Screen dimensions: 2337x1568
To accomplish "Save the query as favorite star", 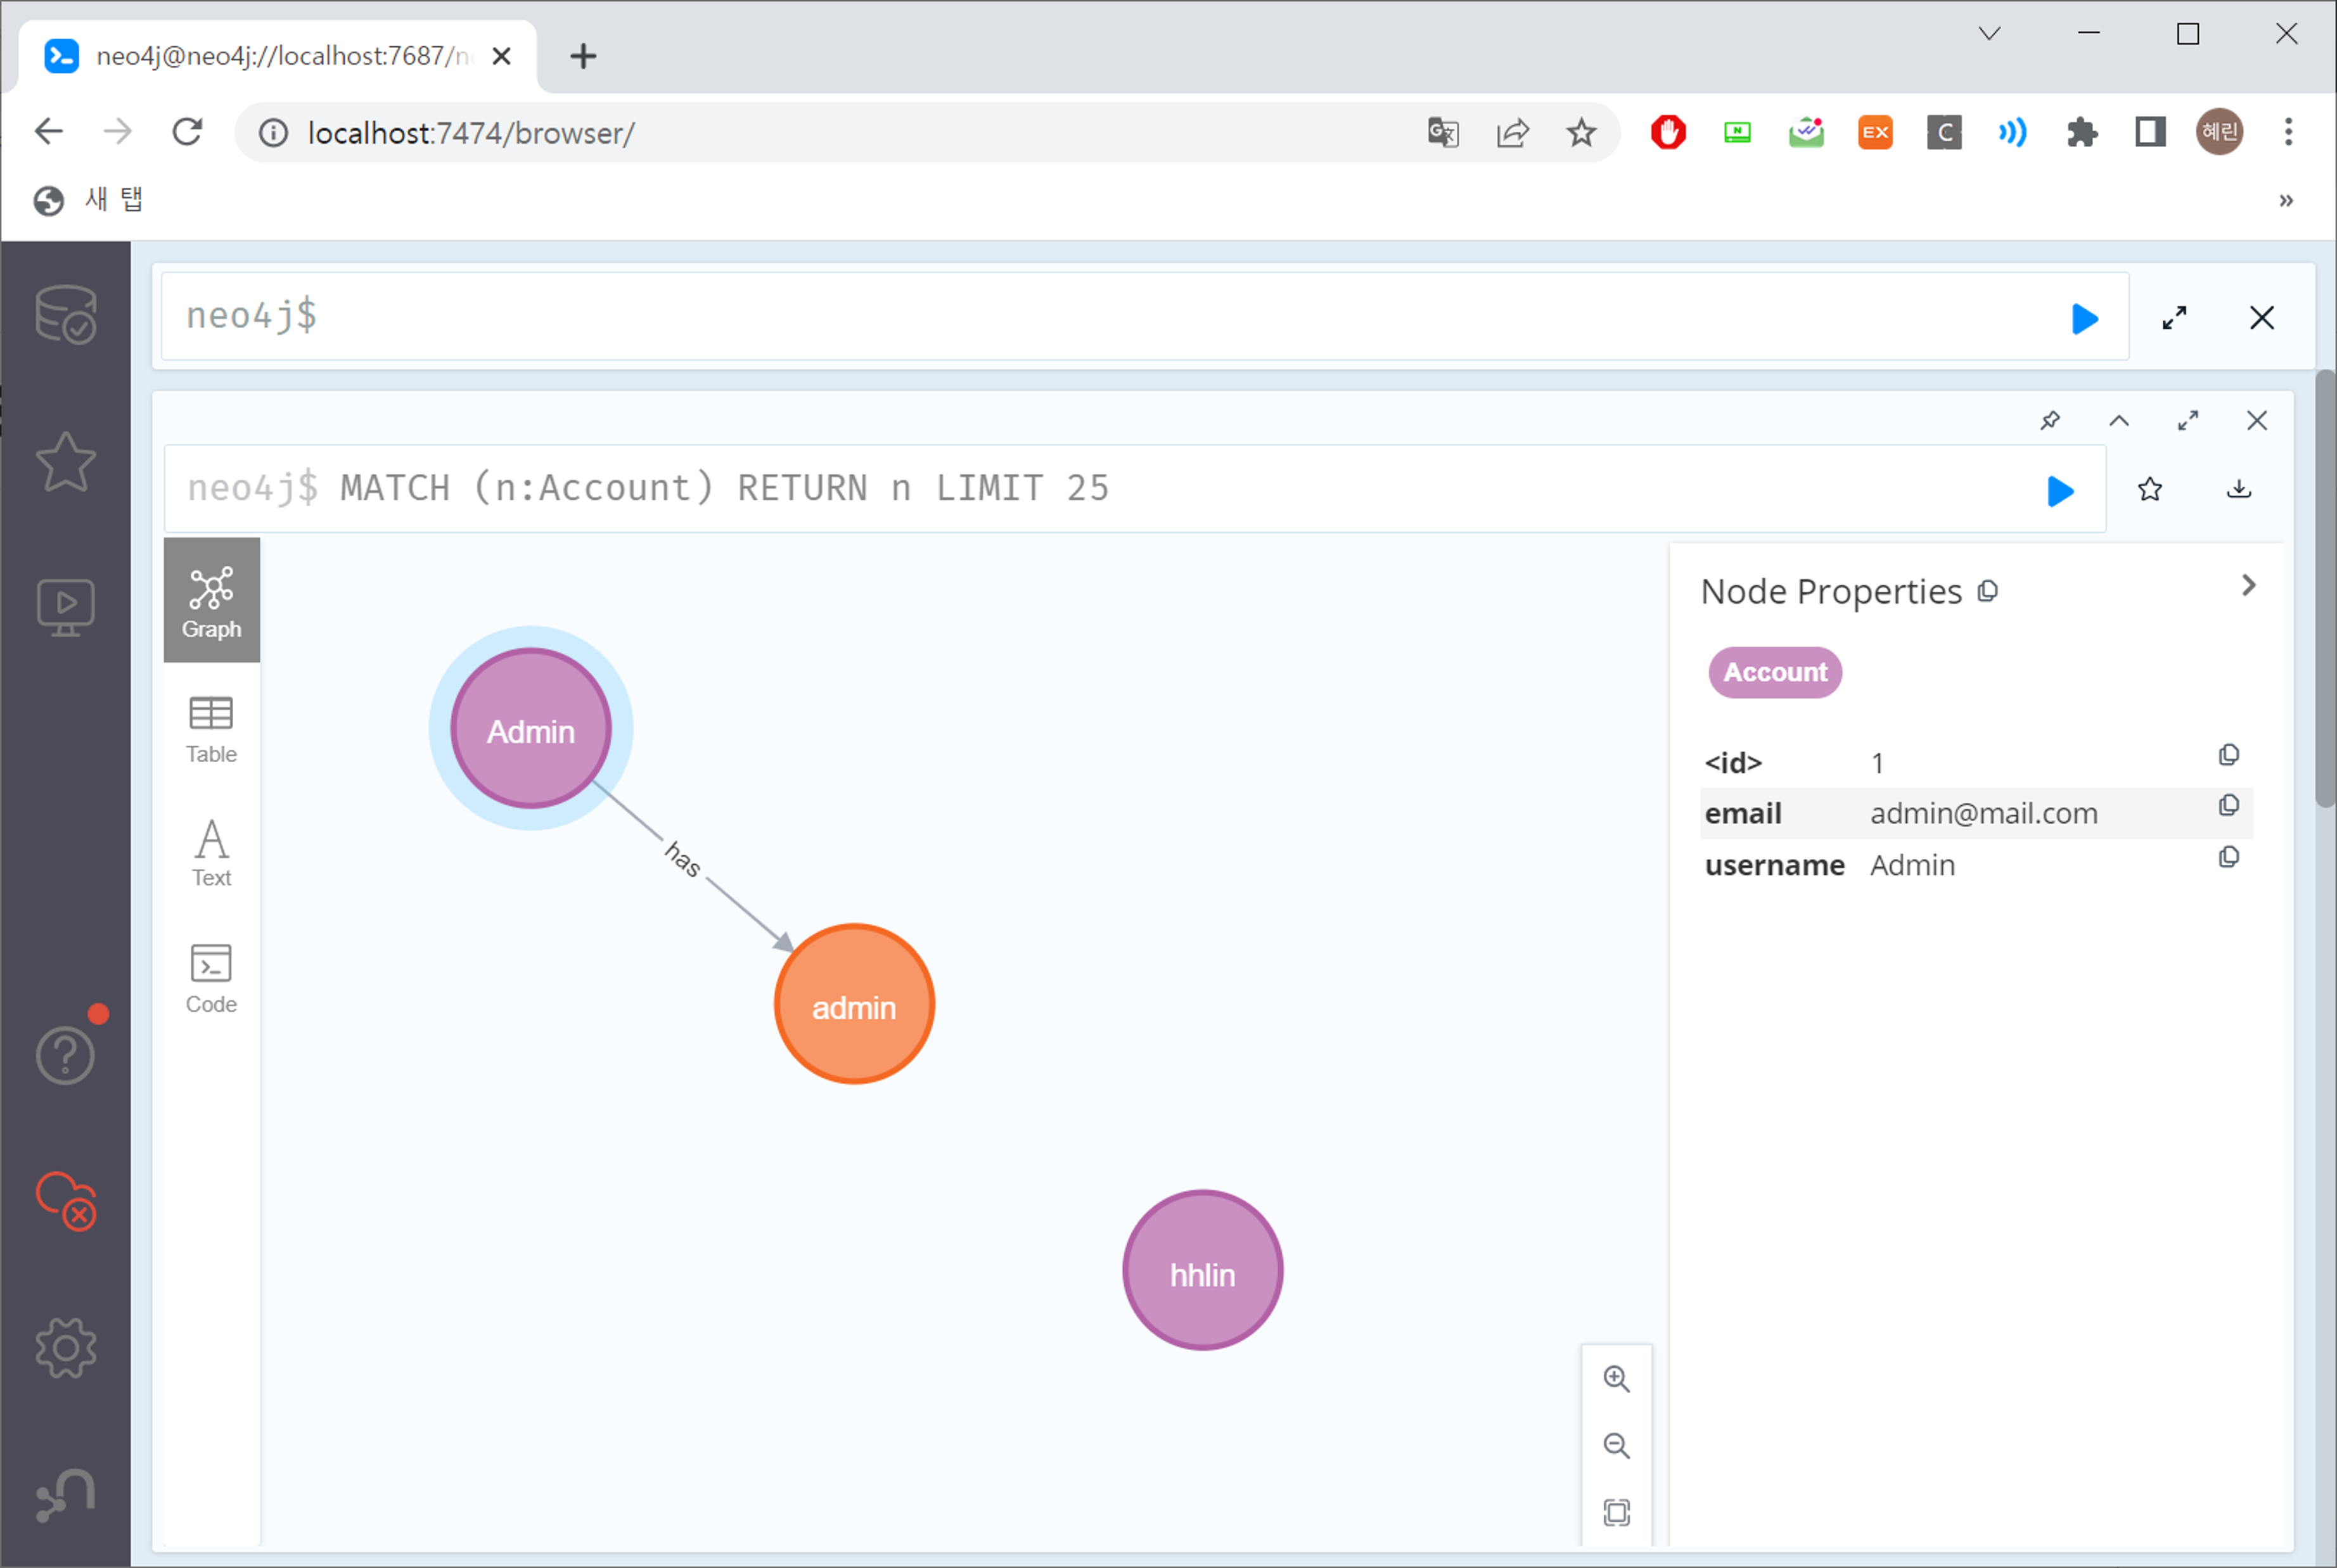I will [x=2150, y=489].
